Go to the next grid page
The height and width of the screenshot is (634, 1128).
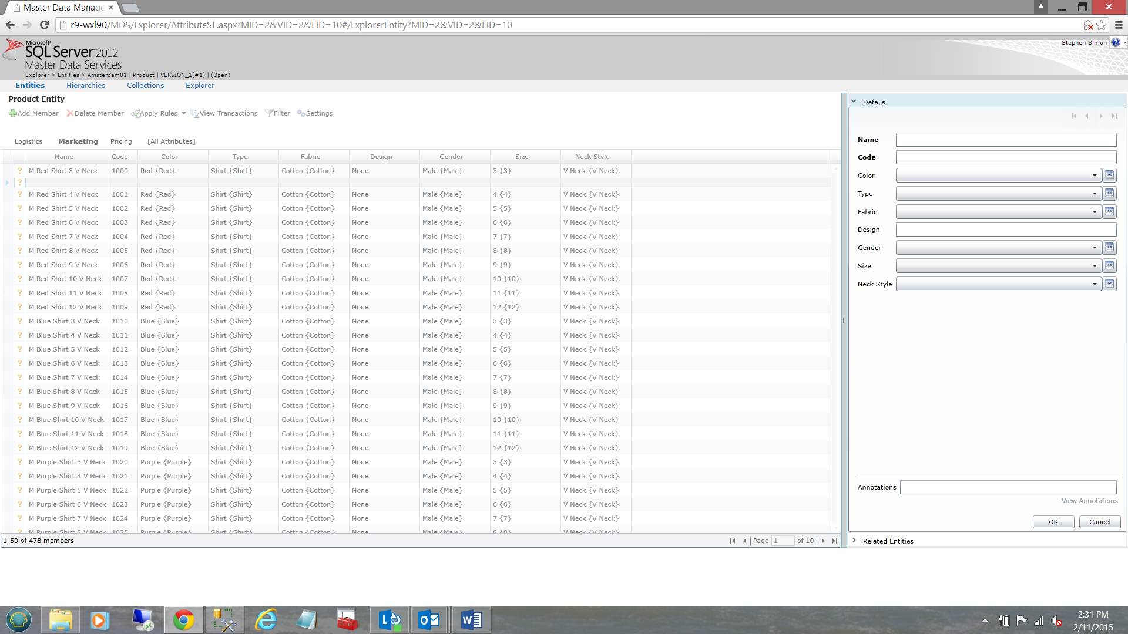pyautogui.click(x=823, y=541)
